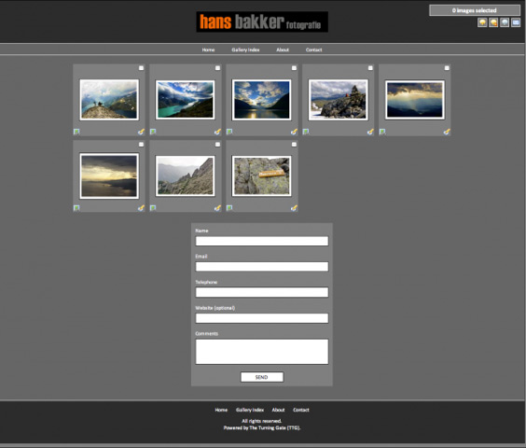Focus the Comments text area

tap(262, 352)
